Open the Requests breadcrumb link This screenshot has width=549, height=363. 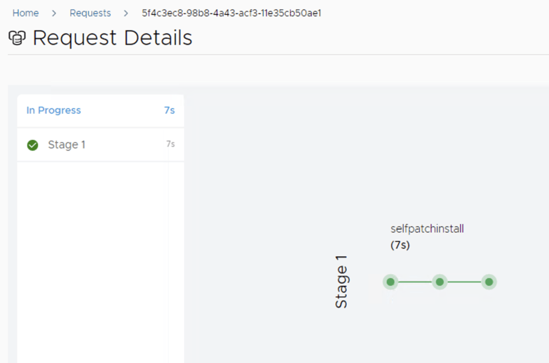[x=90, y=13]
